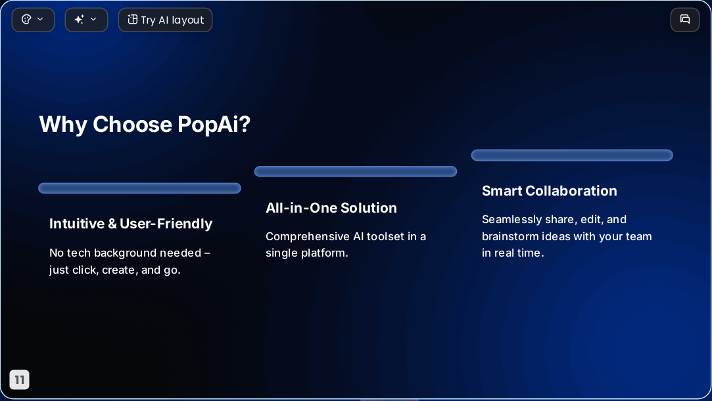Select the 'Intuitive & User-Friendly' heading
Viewport: 712px width, 401px height.
coord(131,223)
